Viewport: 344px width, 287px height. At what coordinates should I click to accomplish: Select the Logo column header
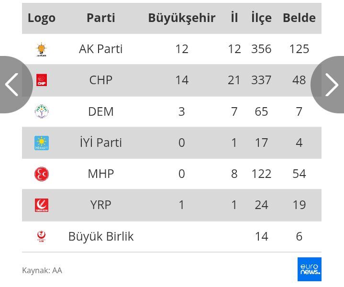click(x=42, y=18)
